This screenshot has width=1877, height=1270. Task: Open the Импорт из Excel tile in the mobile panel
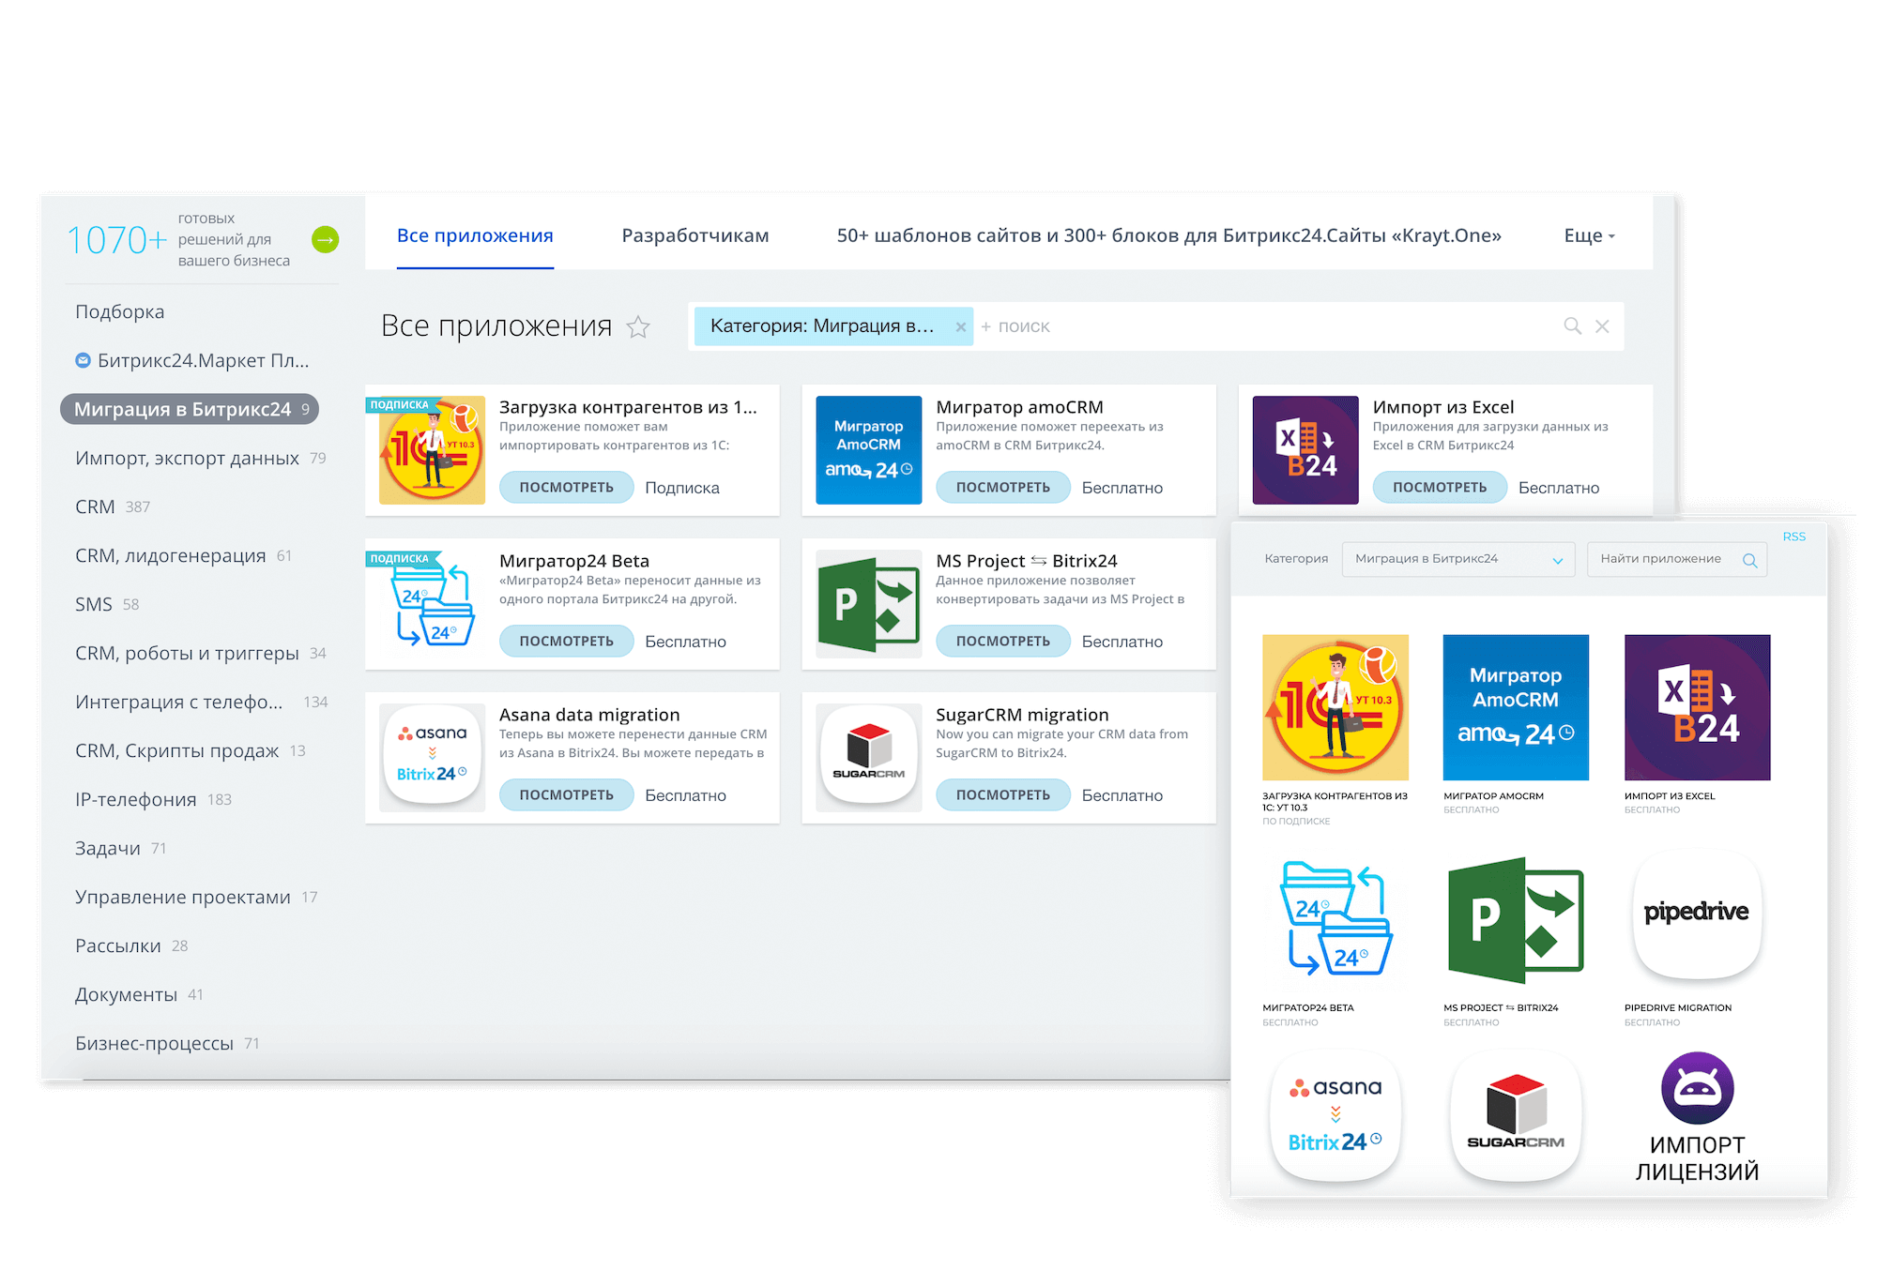point(1697,707)
